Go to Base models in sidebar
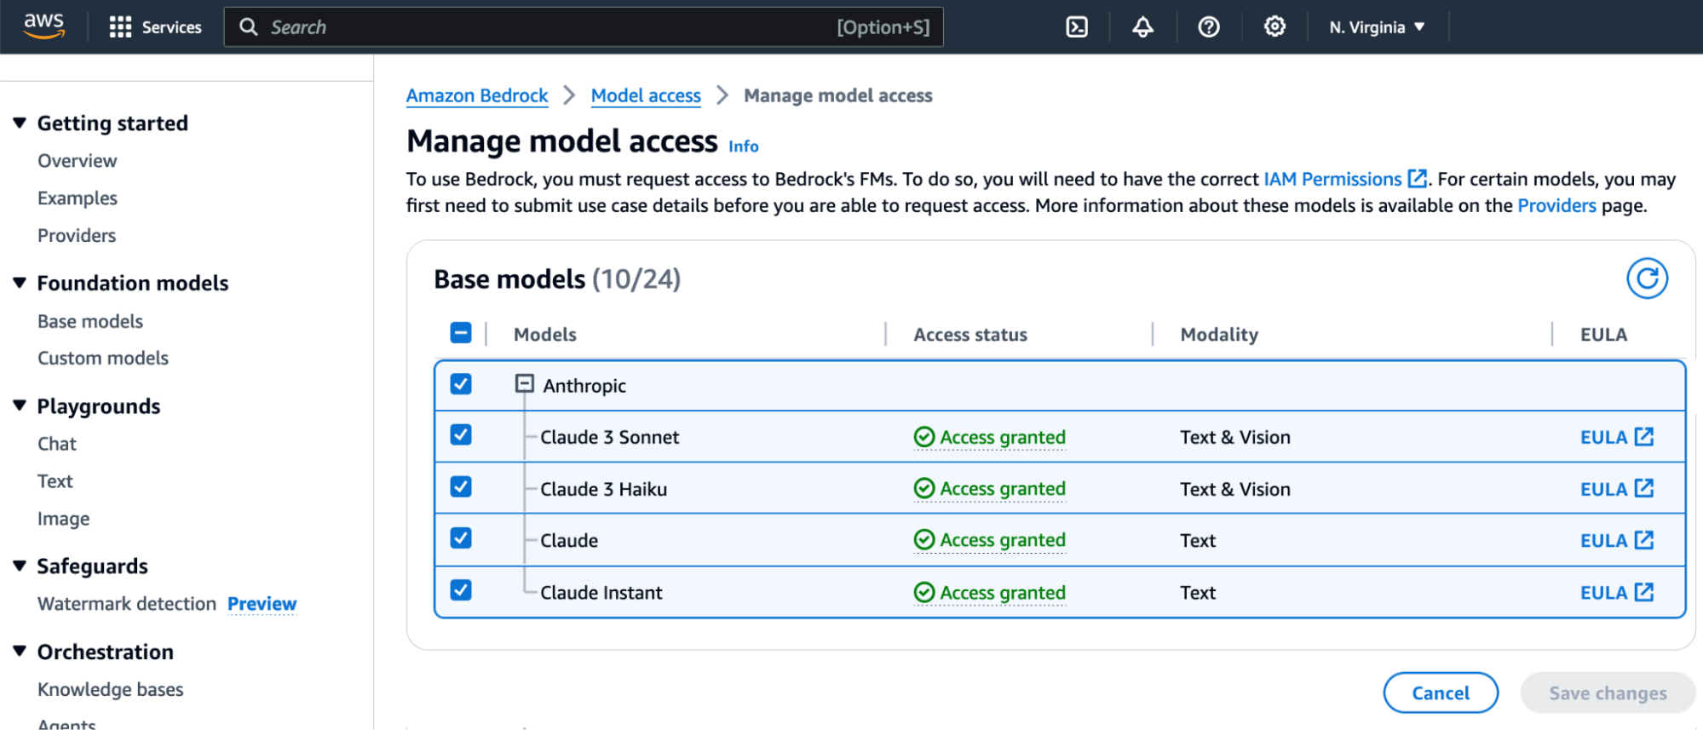The image size is (1703, 730). (x=90, y=321)
